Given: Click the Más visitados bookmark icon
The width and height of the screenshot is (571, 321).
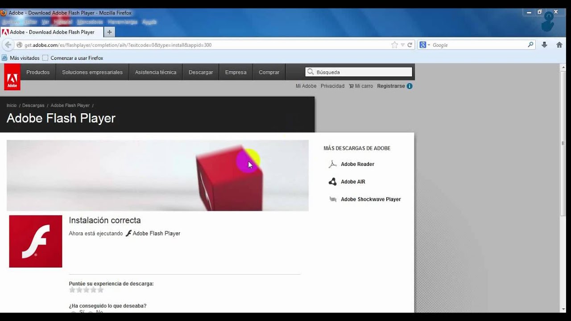Looking at the screenshot, I should pyautogui.click(x=4, y=58).
